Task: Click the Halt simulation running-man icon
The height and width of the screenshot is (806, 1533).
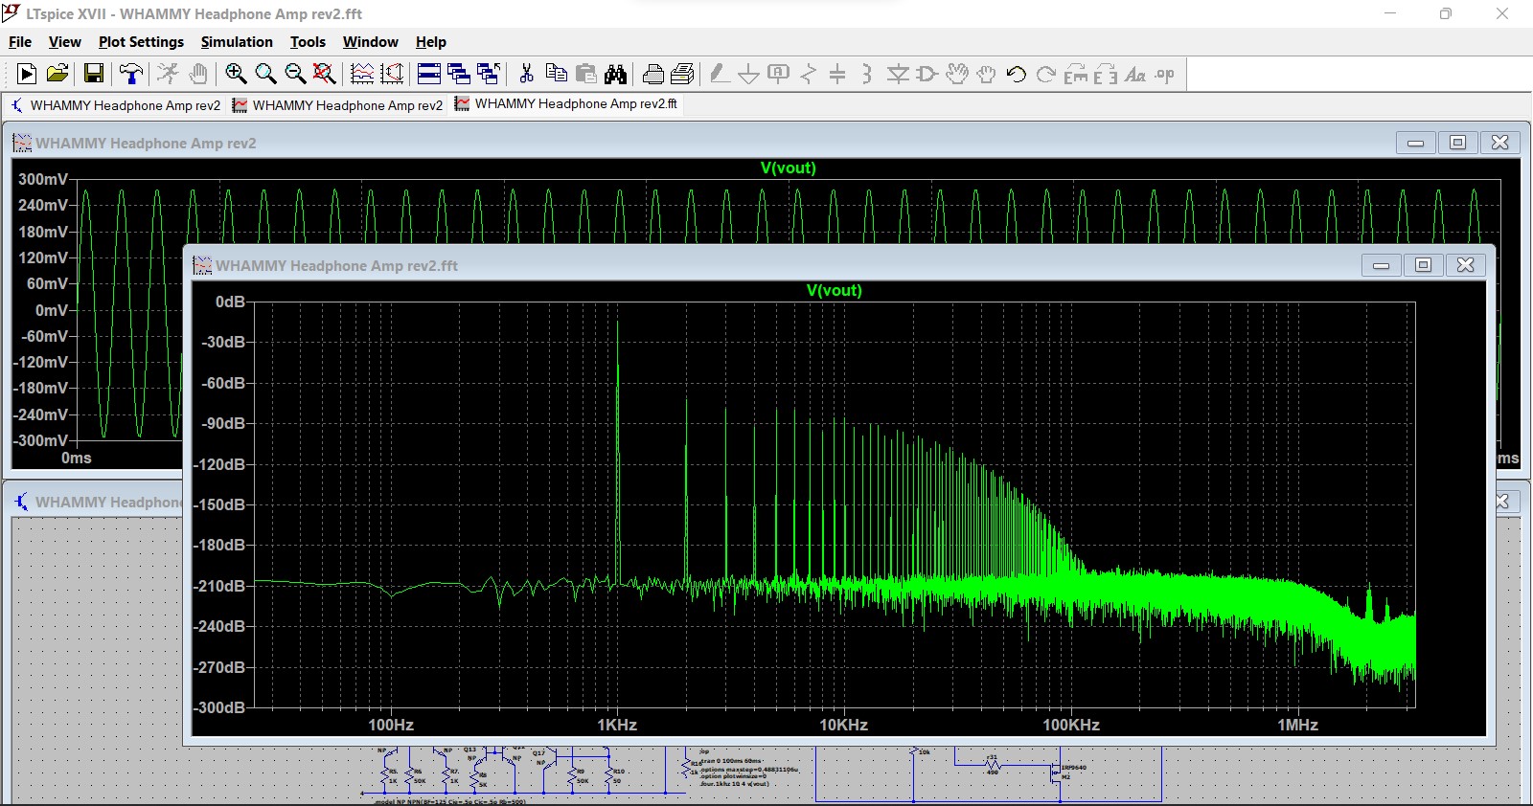Action: pyautogui.click(x=168, y=74)
